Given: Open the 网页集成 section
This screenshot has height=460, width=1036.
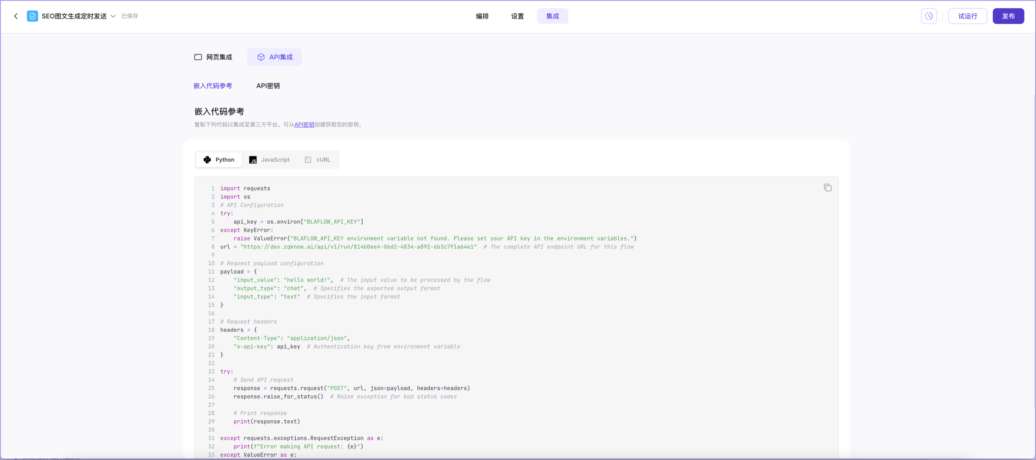Looking at the screenshot, I should (213, 57).
